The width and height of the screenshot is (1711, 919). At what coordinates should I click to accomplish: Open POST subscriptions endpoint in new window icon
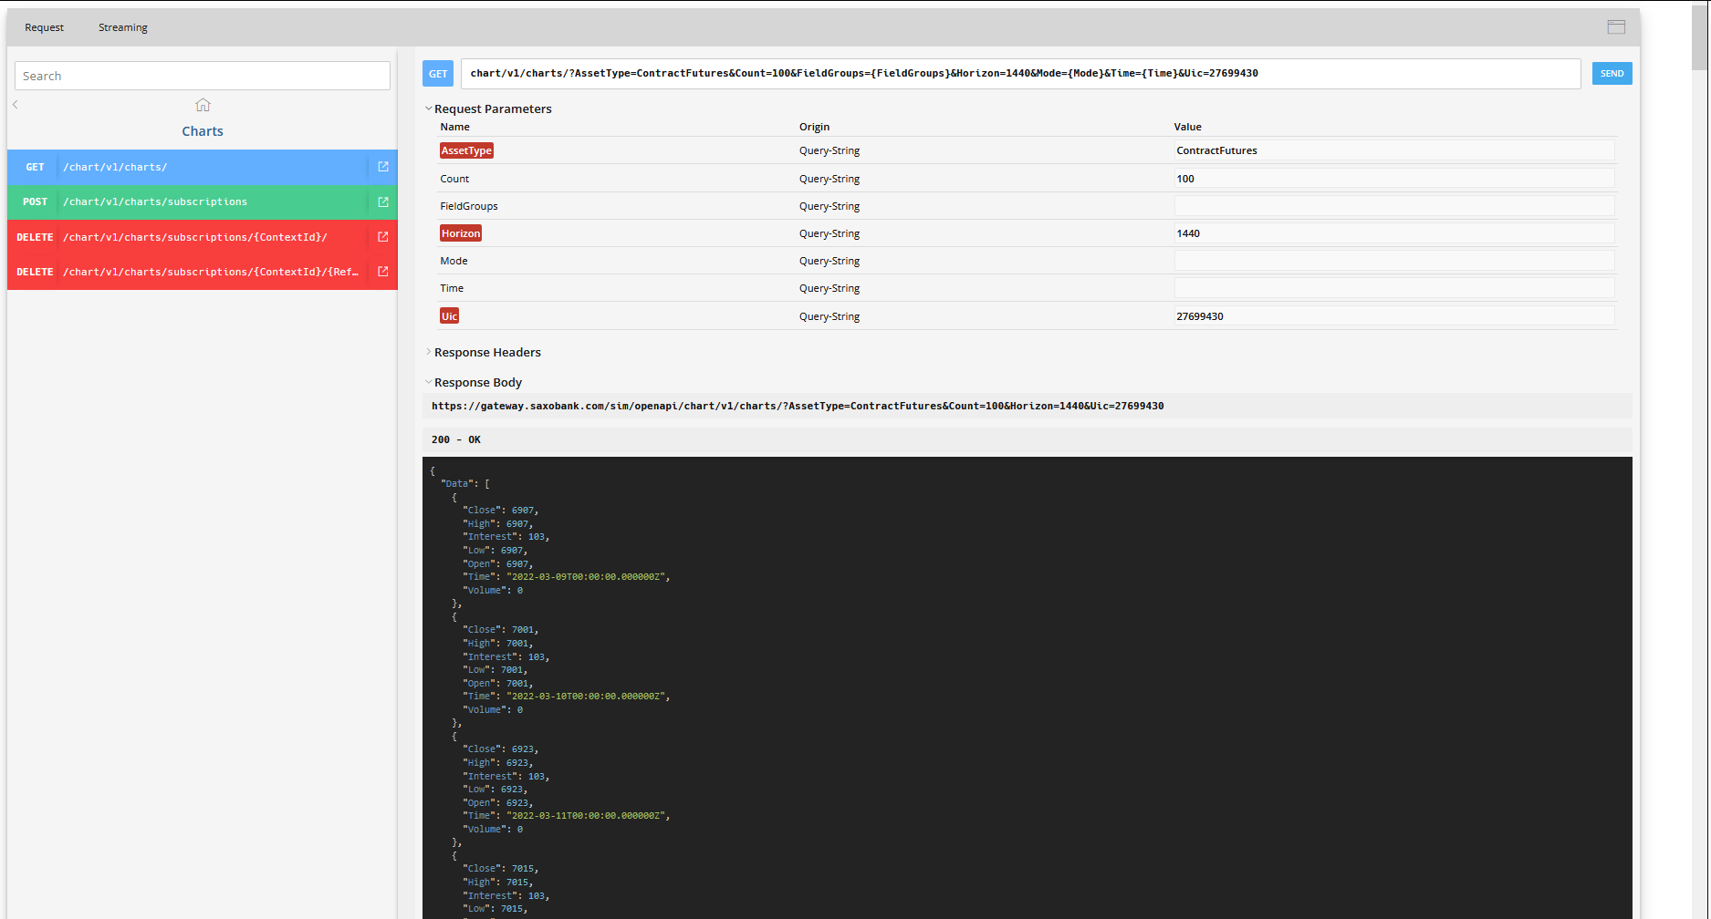[383, 201]
